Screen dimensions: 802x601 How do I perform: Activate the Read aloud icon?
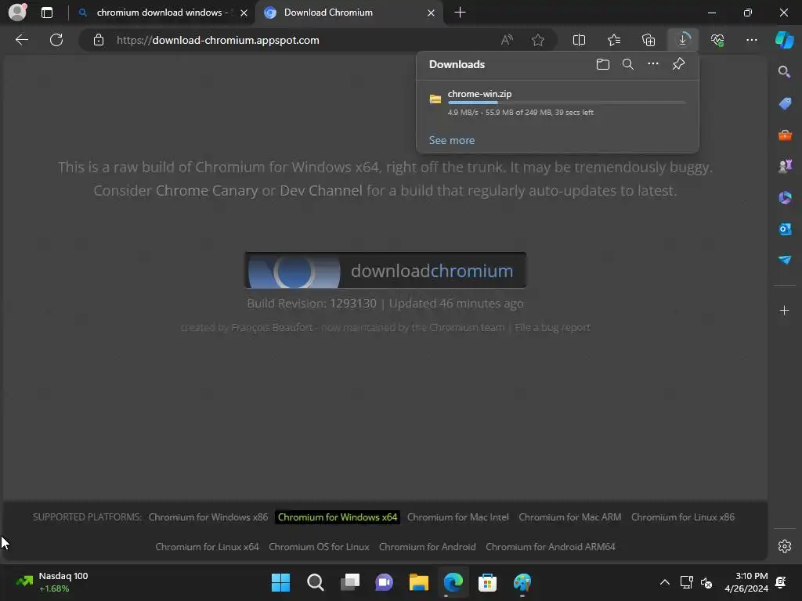[507, 40]
